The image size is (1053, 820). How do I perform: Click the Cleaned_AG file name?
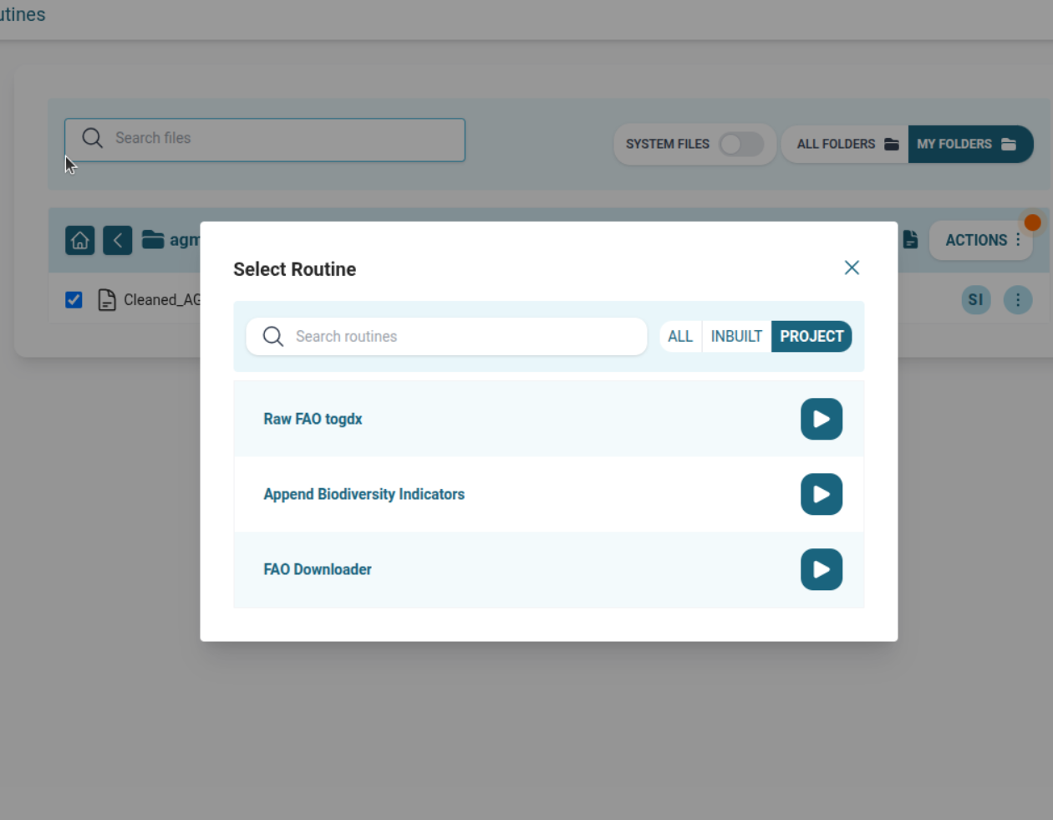click(162, 299)
